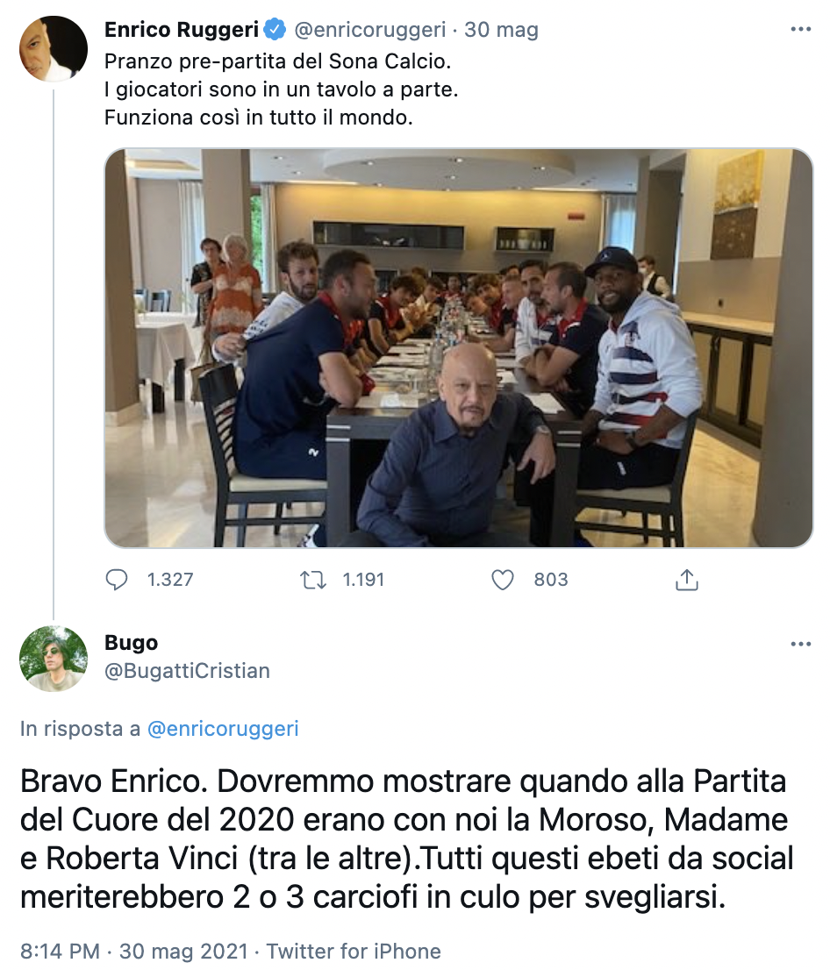Click the 1.191 retweet count

pos(363,580)
